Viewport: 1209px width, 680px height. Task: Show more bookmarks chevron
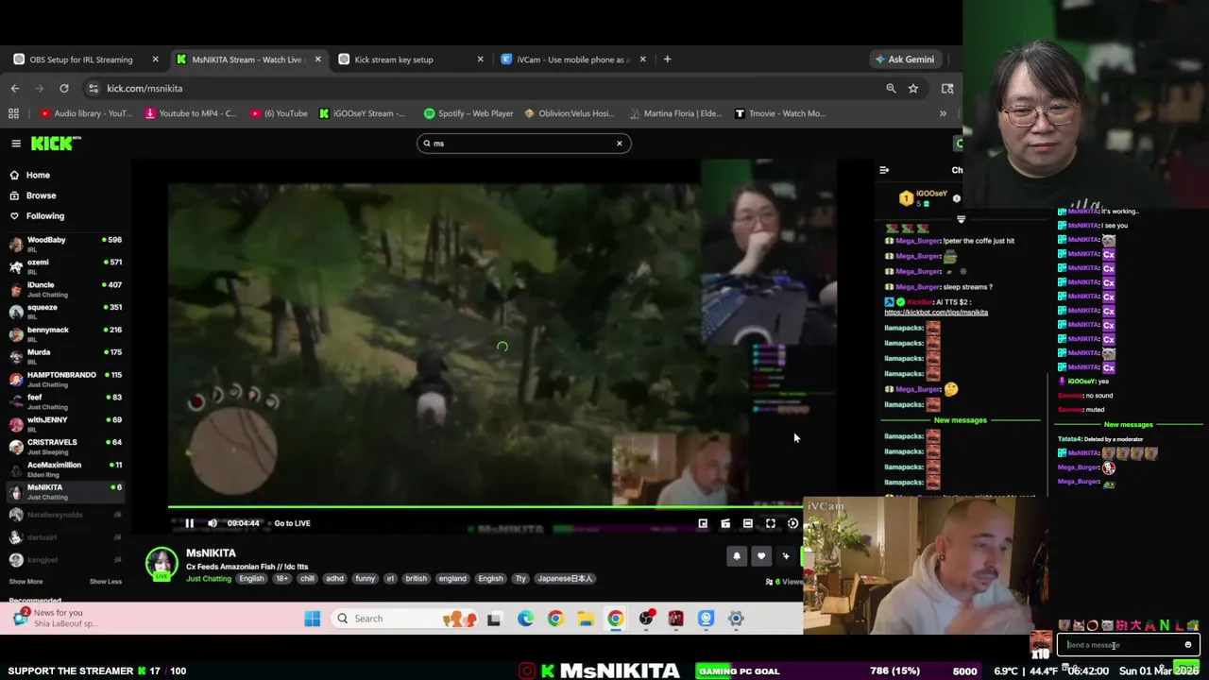[x=943, y=113]
